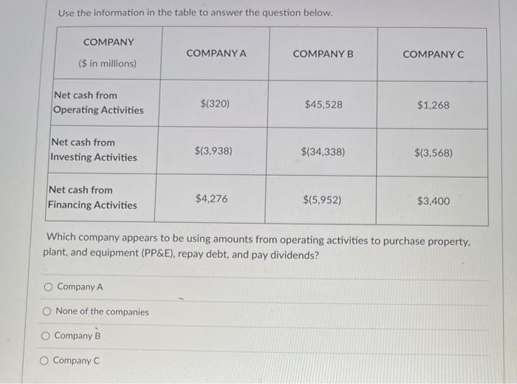517x384 pixels.
Task: Click the Company A answer label
Action: point(80,287)
